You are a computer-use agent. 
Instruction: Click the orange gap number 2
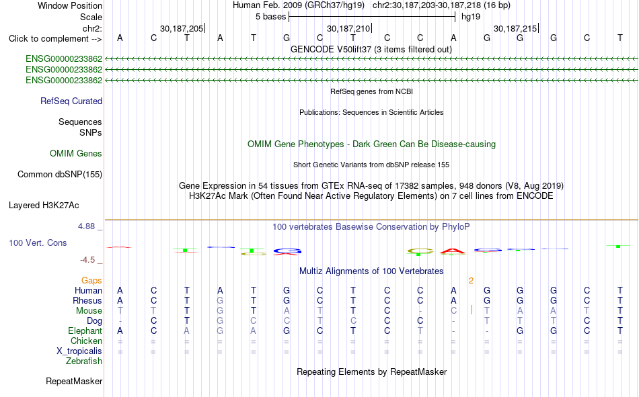pos(471,281)
